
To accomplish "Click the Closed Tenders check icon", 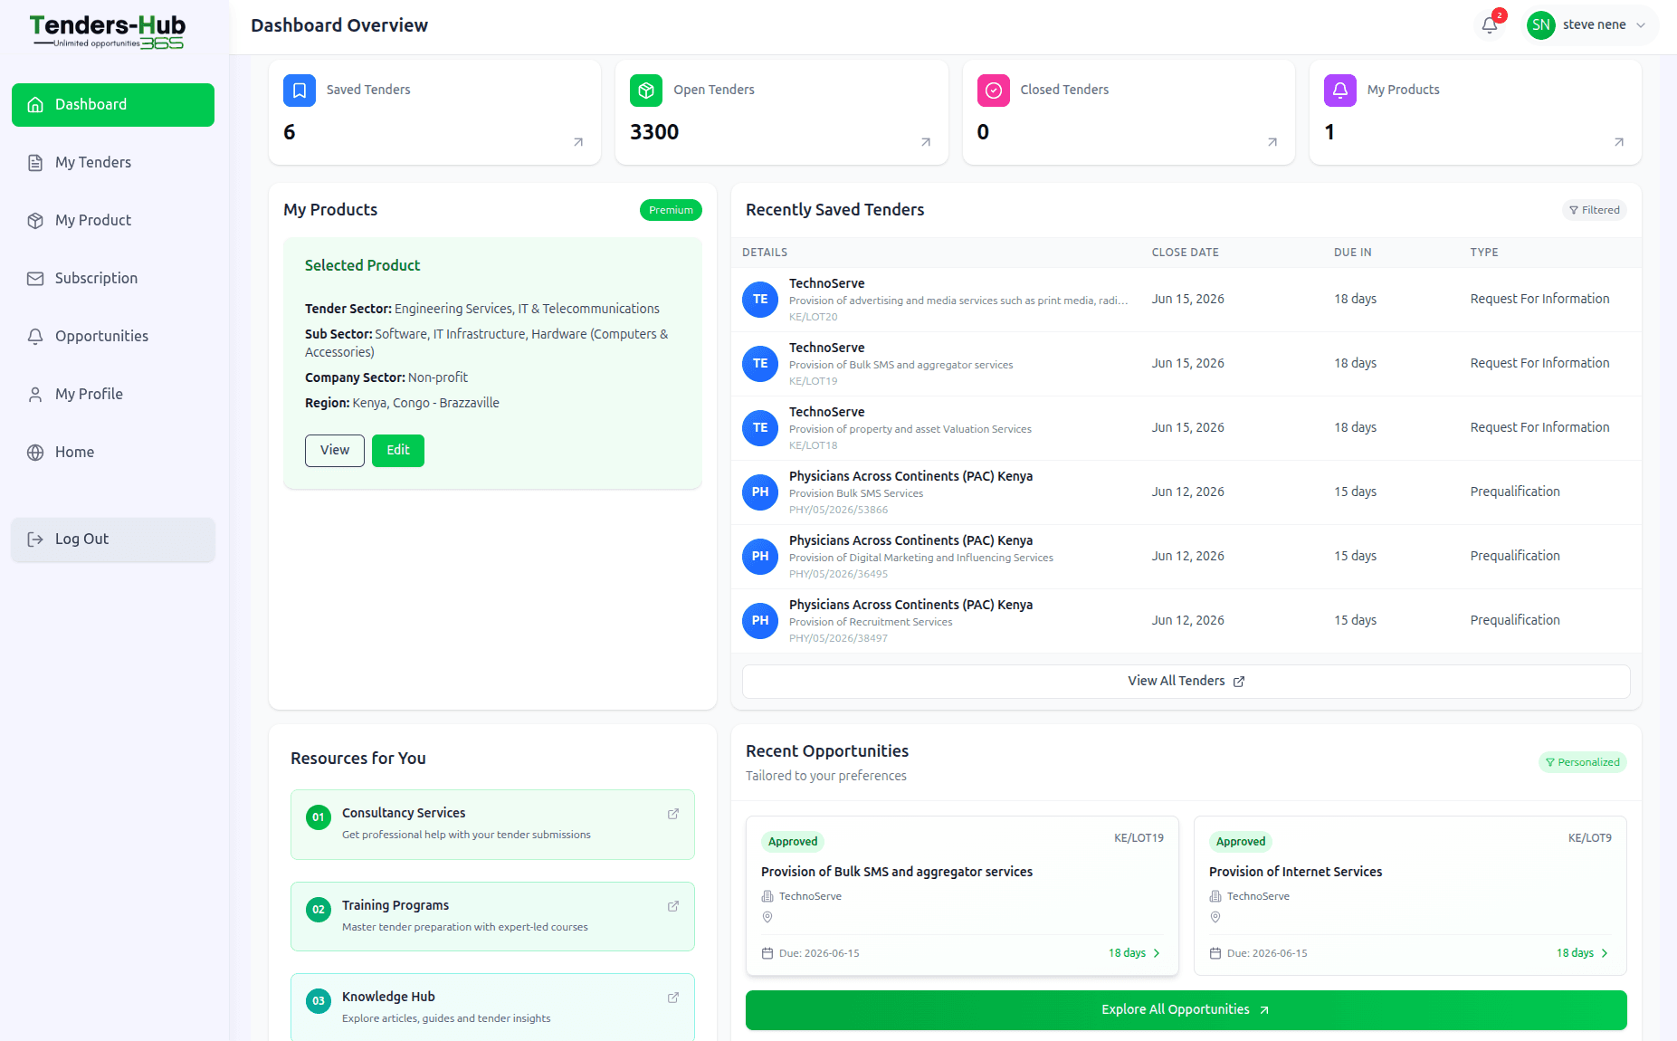I will coord(994,91).
